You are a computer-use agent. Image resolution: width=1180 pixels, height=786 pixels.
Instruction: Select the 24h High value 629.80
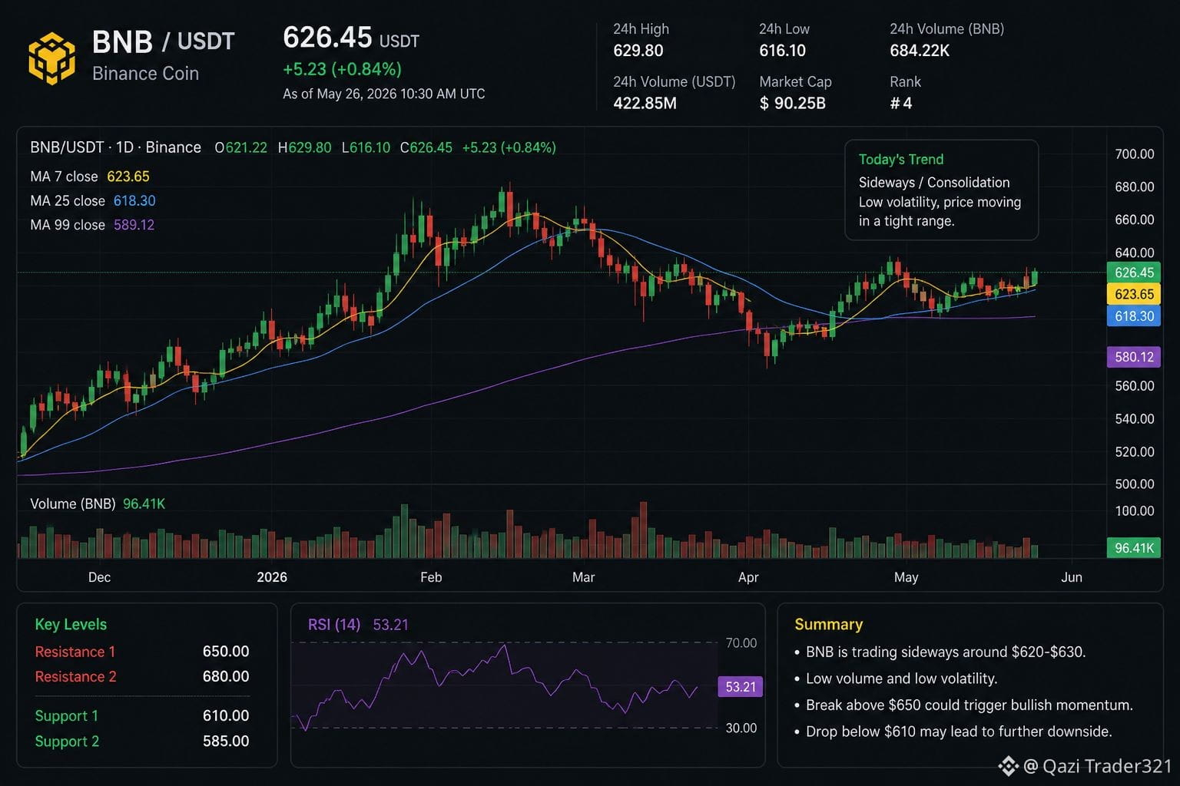point(638,51)
